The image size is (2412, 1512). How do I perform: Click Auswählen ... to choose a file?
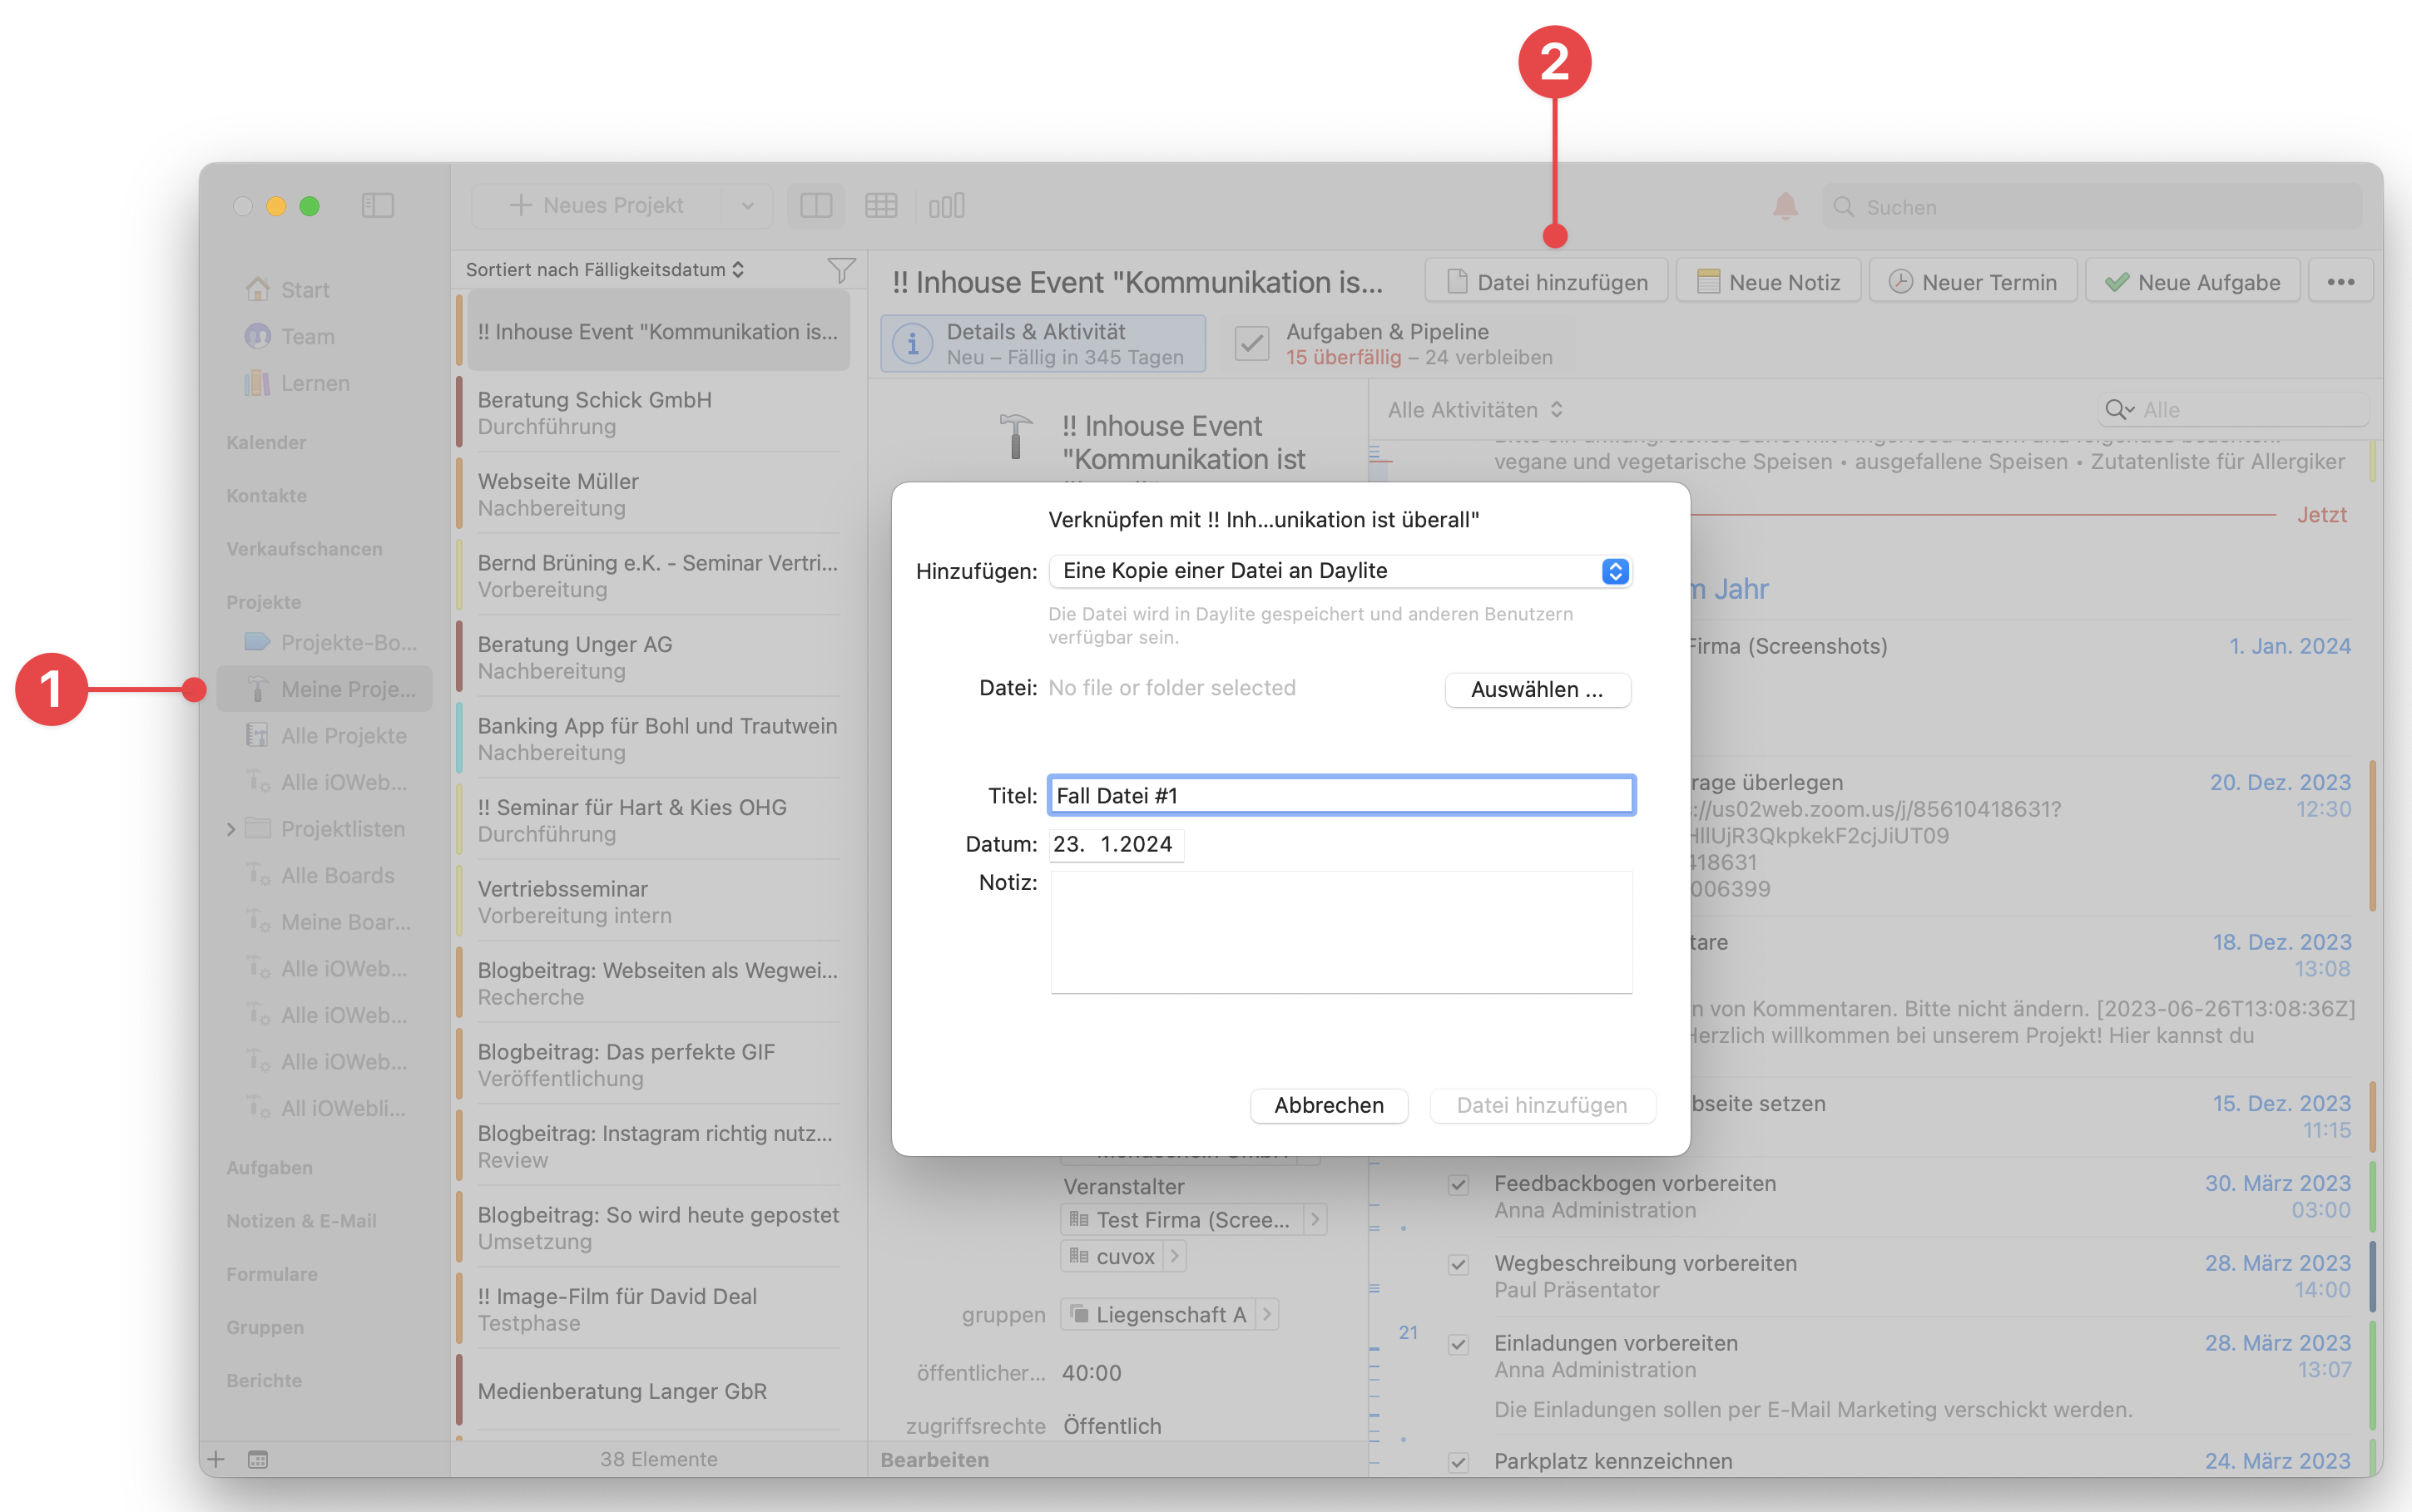[x=1538, y=690]
